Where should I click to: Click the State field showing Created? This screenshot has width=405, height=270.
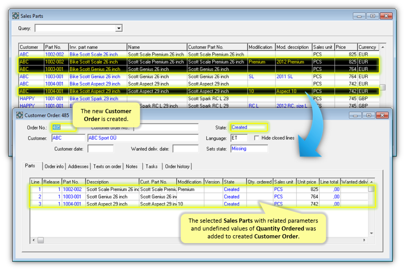pos(249,127)
